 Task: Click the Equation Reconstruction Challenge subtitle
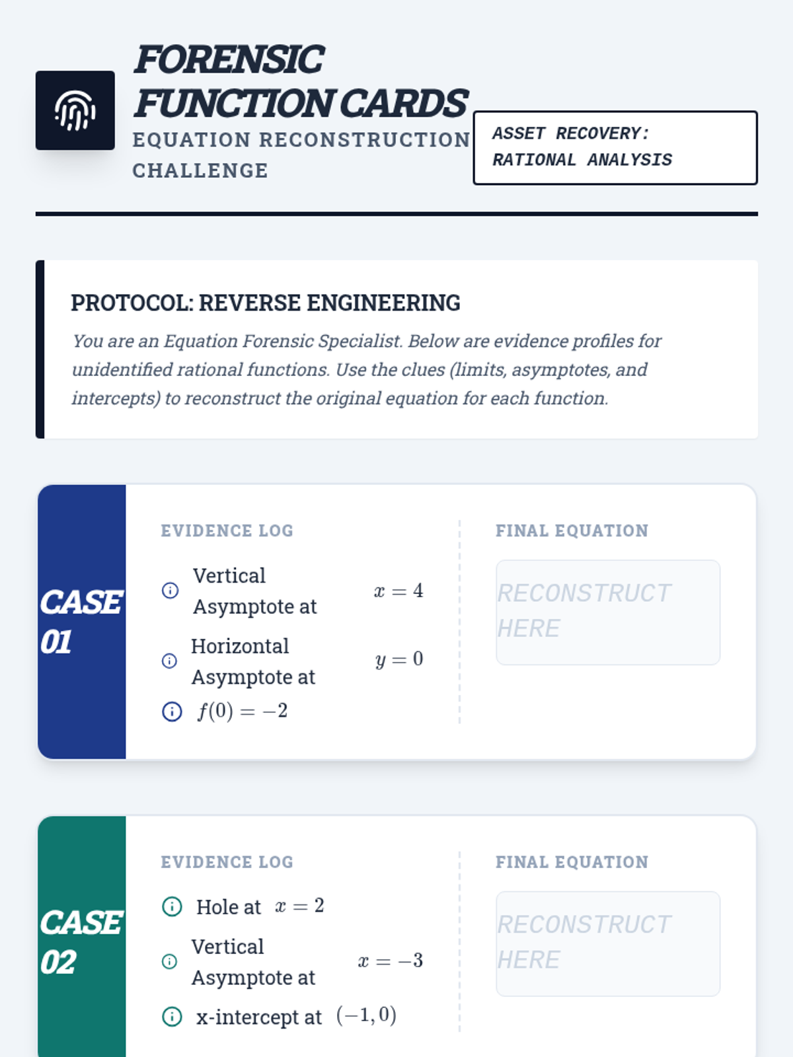coord(301,155)
